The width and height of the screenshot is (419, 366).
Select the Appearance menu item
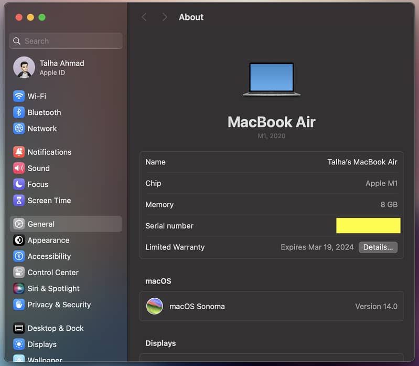48,240
